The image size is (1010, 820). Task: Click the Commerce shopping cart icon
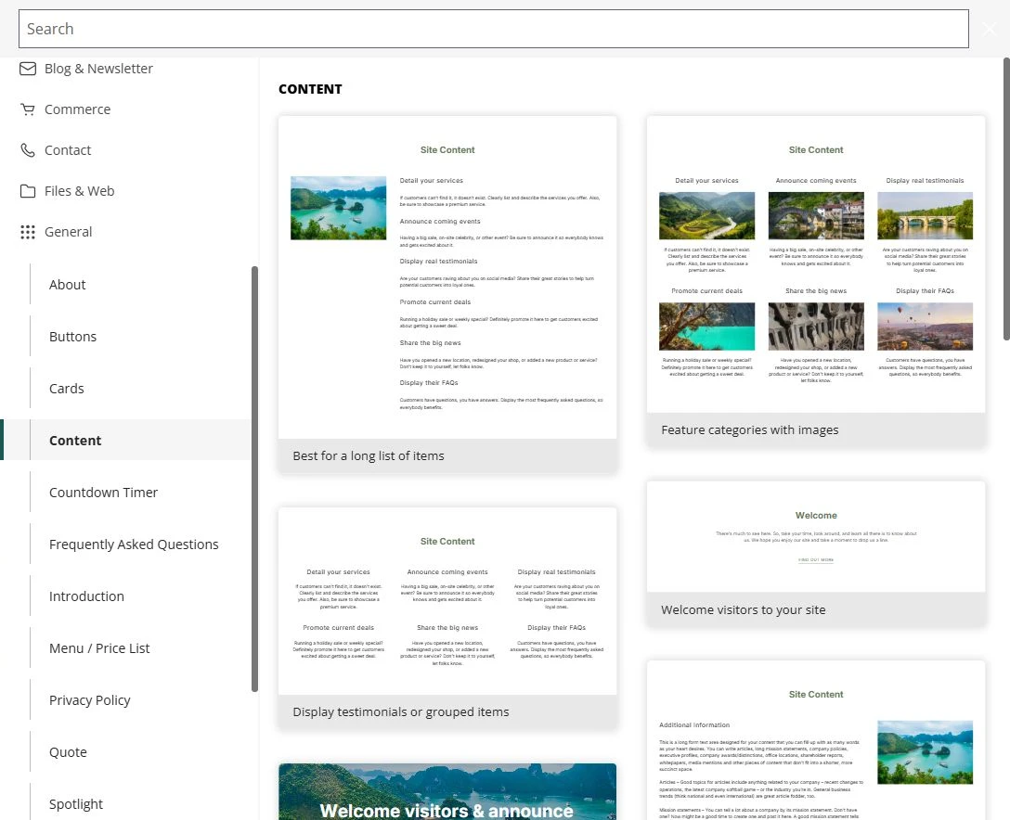[x=28, y=109]
